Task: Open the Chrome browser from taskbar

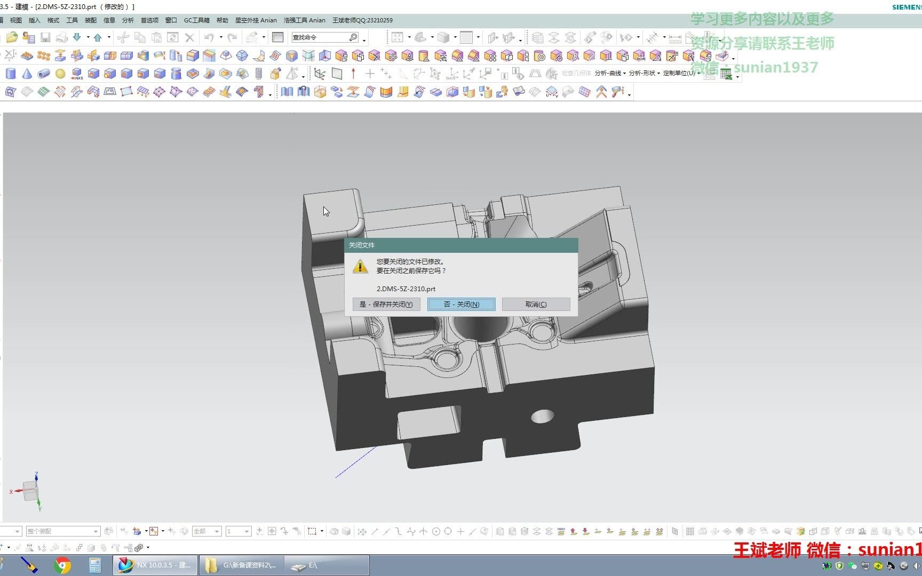Action: (x=62, y=565)
